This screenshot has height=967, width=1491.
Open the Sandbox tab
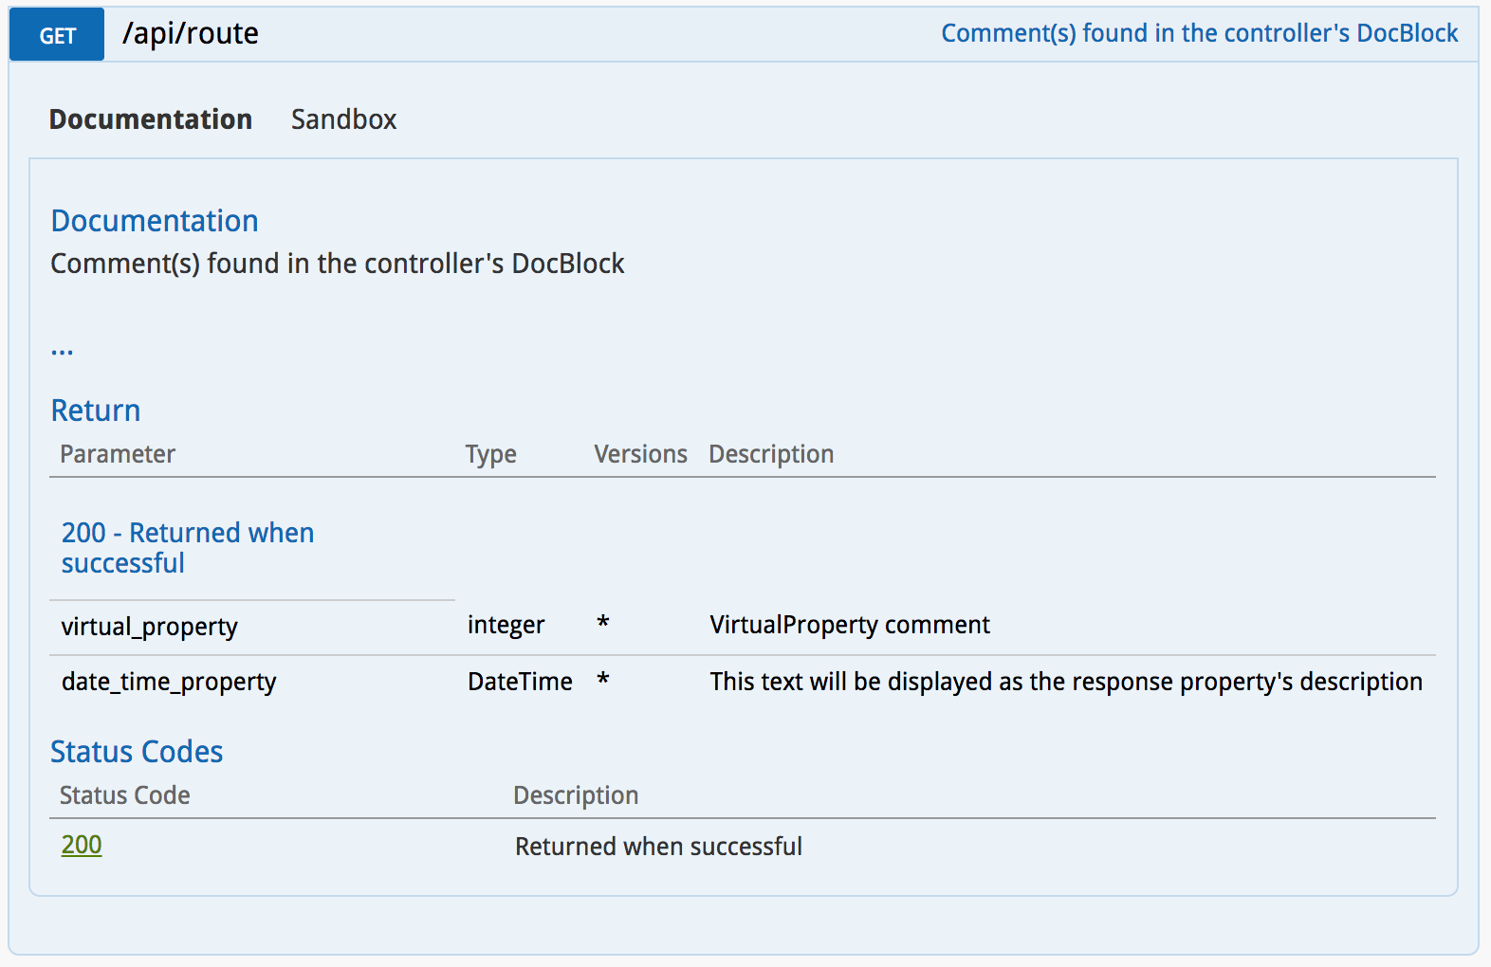[x=343, y=119]
